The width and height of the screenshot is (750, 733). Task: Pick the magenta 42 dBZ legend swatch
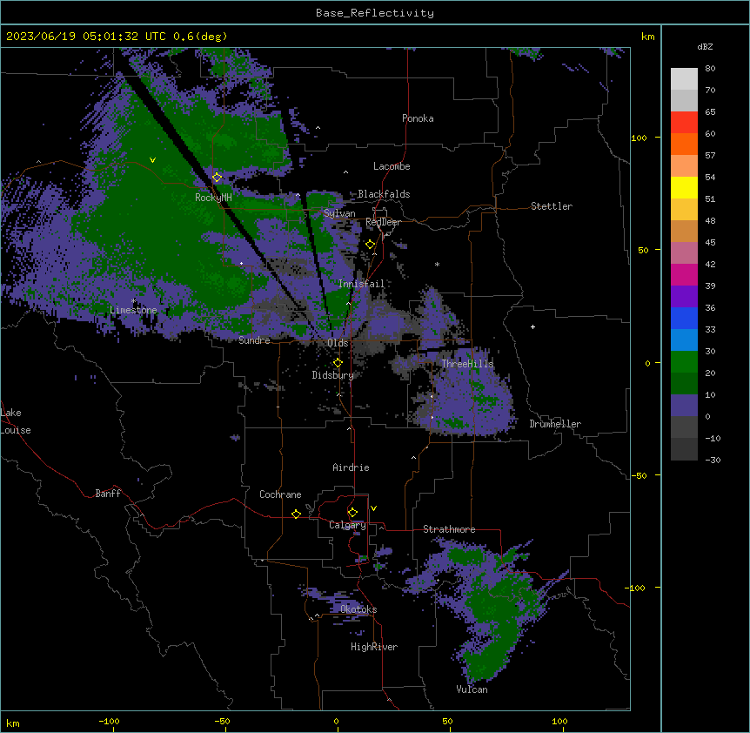pos(684,274)
